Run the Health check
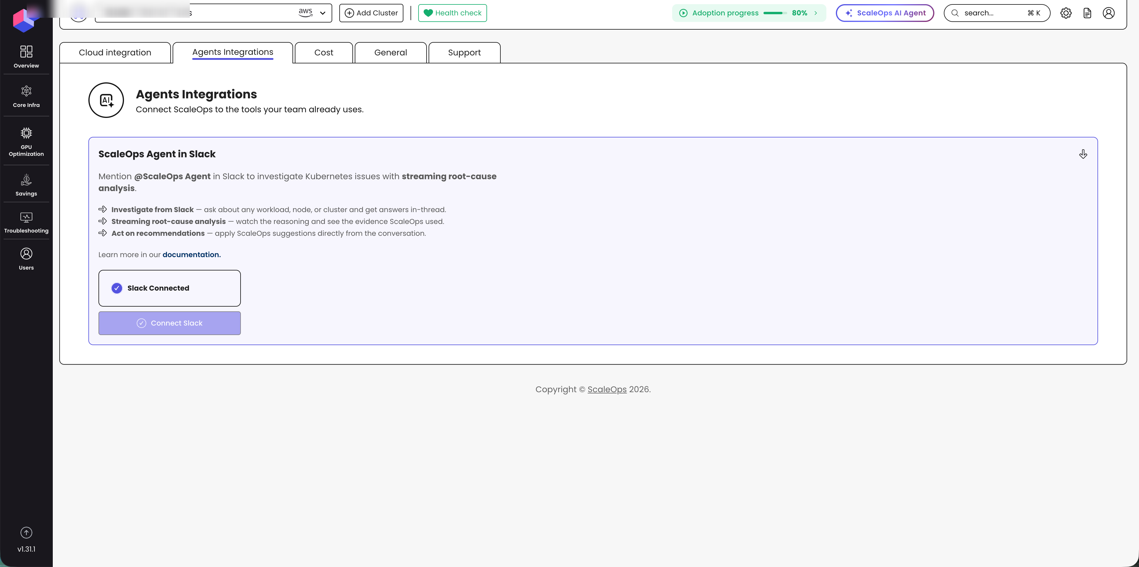The image size is (1139, 567). coord(452,13)
